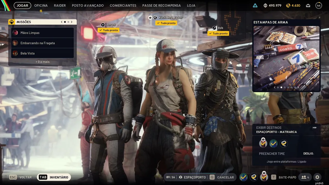The image size is (329, 185).
Task: Open the settings gear icon
Action: (317, 177)
